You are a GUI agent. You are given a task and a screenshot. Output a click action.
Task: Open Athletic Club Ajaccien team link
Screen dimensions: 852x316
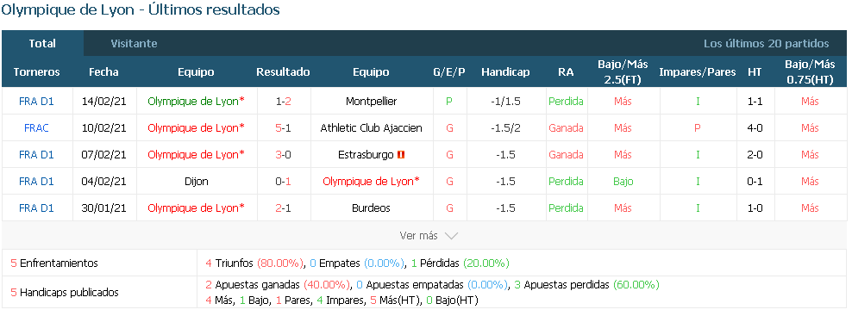[371, 128]
